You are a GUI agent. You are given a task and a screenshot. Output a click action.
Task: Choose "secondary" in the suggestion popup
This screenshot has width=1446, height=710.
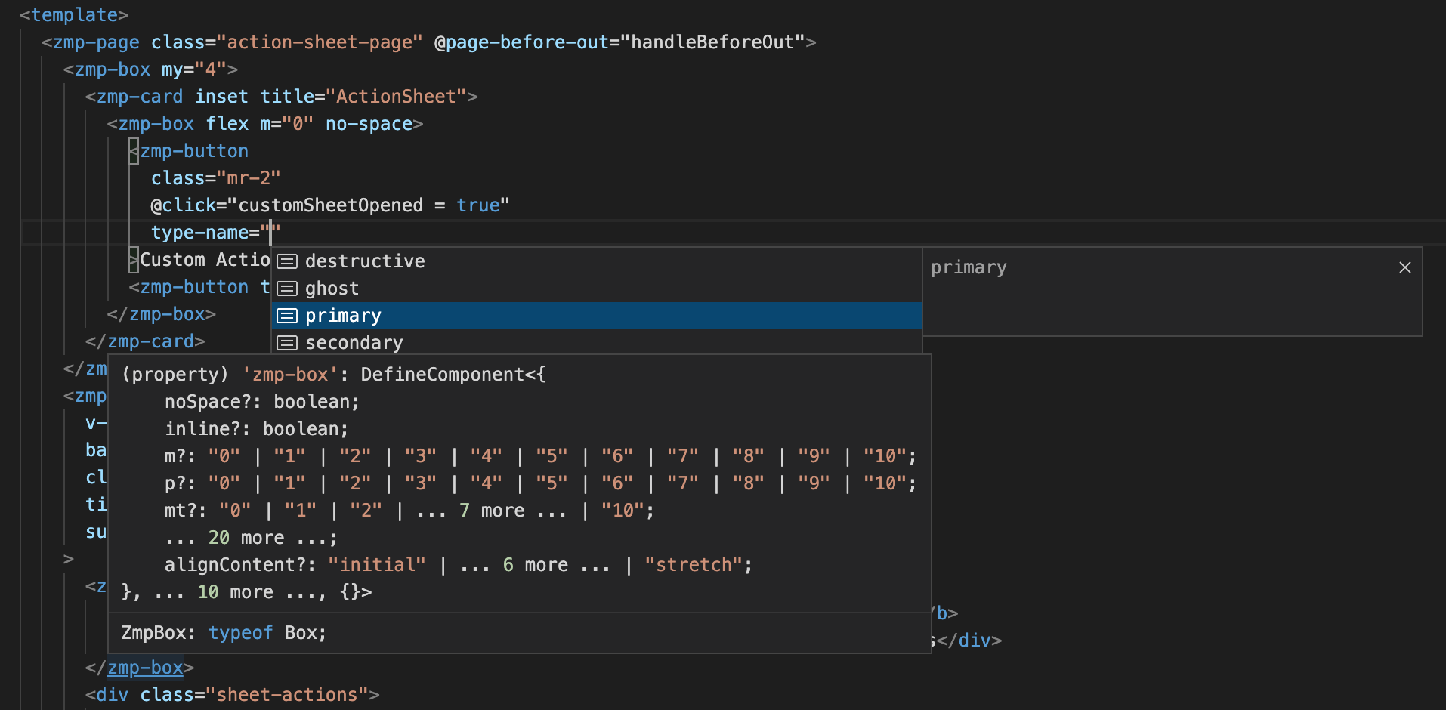pos(354,342)
